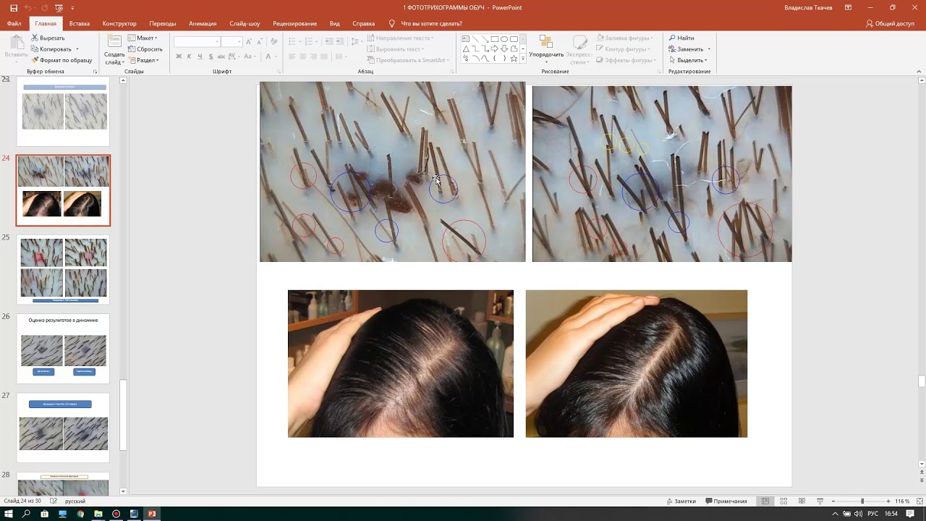The width and height of the screenshot is (926, 521).
Task: Click the lightbulb 'Что вы хотите сделать?' box
Action: pyautogui.click(x=427, y=23)
